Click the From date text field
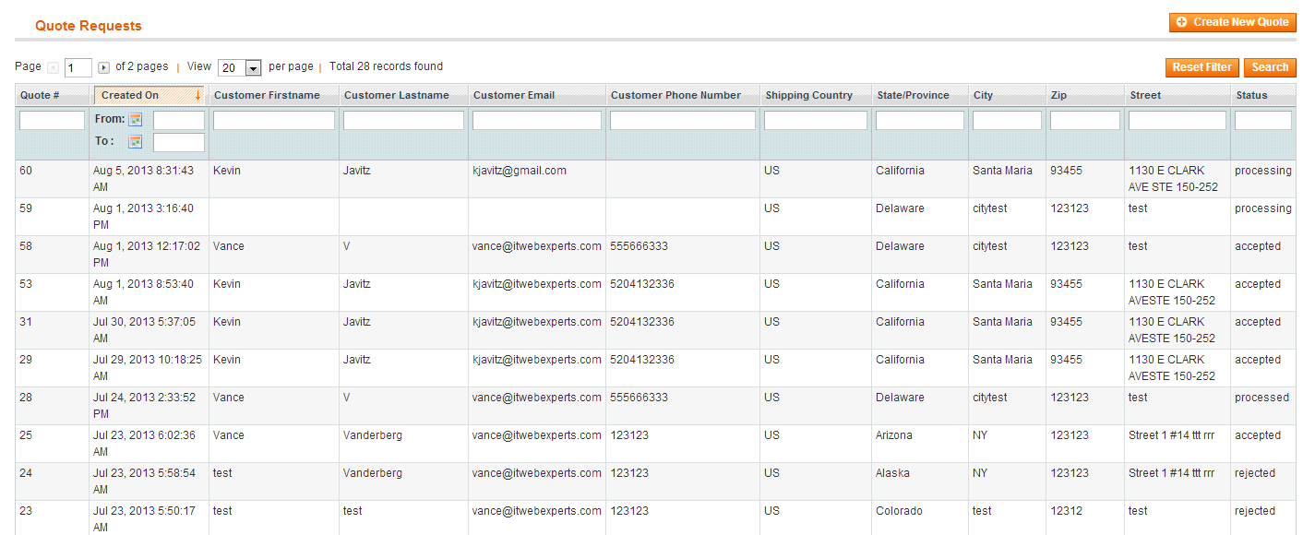The height and width of the screenshot is (535, 1303). click(178, 120)
